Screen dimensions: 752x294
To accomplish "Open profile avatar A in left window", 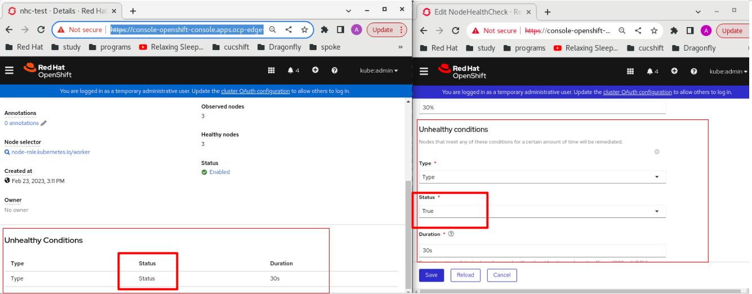I will click(x=356, y=30).
